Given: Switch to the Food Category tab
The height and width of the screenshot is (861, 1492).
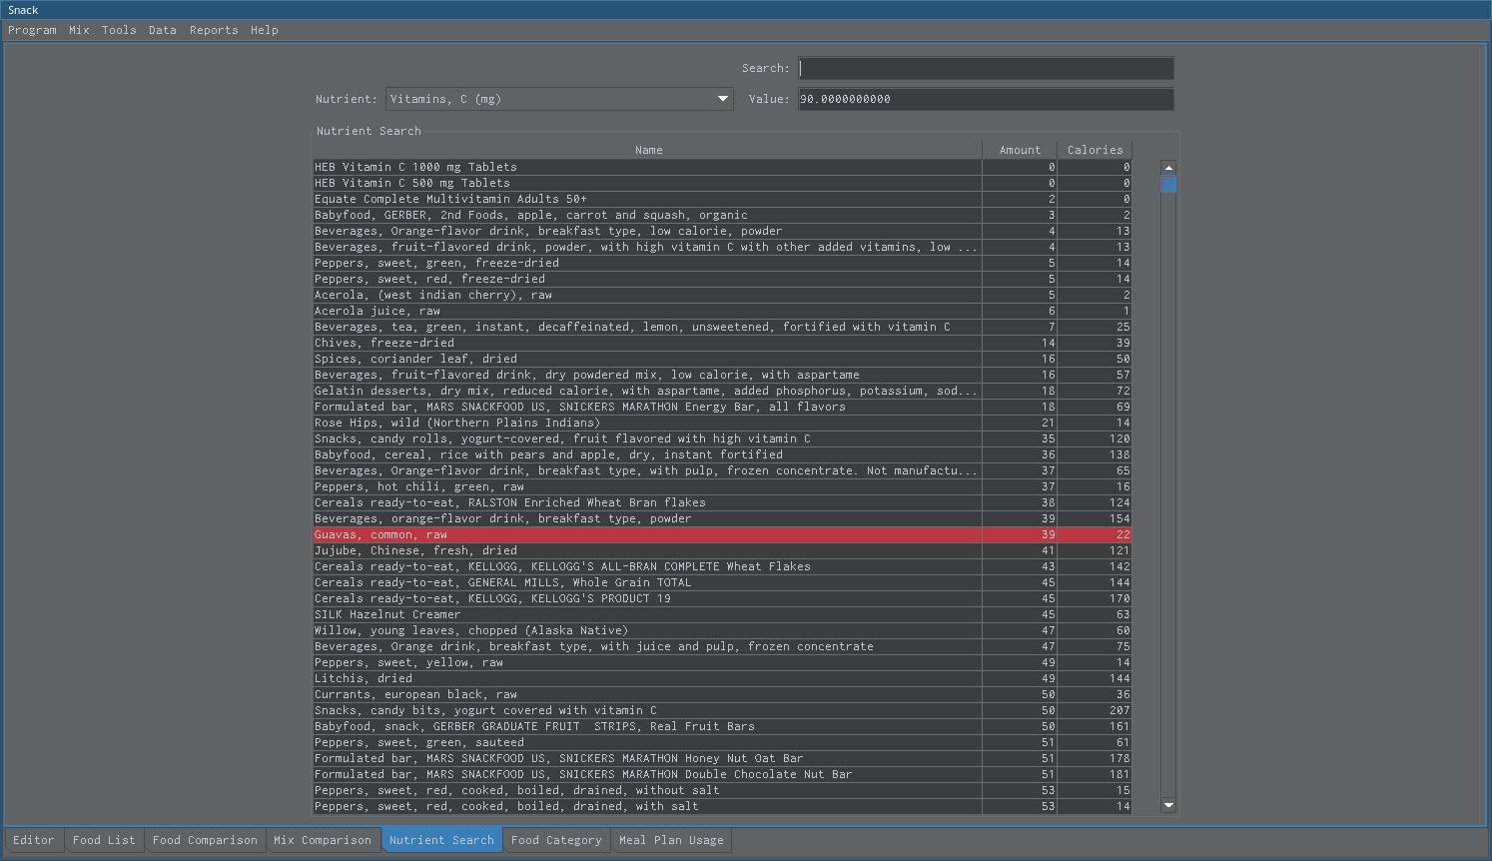Looking at the screenshot, I should (556, 840).
